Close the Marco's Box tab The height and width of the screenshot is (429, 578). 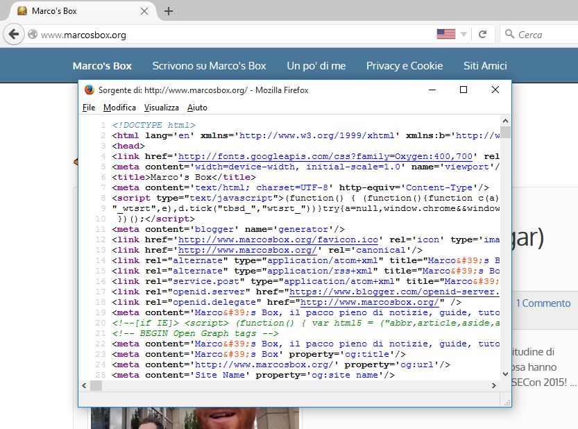pos(144,11)
